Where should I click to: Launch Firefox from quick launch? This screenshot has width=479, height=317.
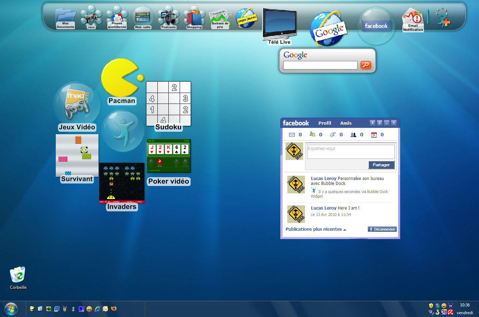pos(114,309)
